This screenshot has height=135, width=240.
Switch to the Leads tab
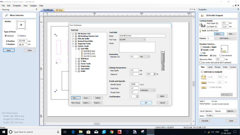pos(210,67)
